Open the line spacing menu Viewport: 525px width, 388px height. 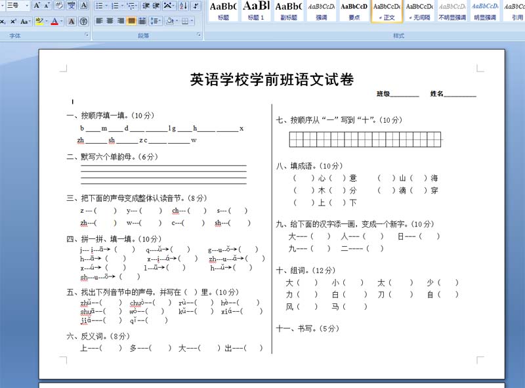click(x=156, y=21)
